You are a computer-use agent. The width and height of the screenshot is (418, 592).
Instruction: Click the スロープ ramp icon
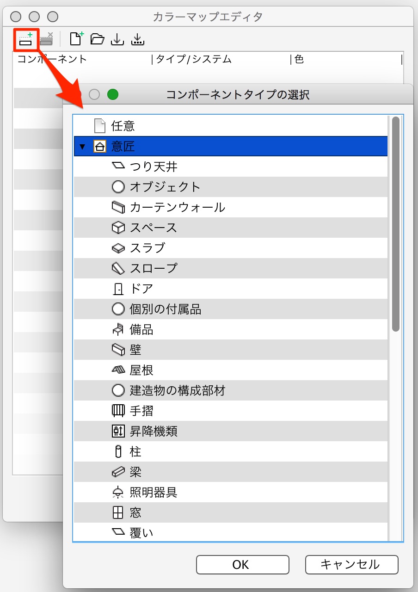[118, 268]
